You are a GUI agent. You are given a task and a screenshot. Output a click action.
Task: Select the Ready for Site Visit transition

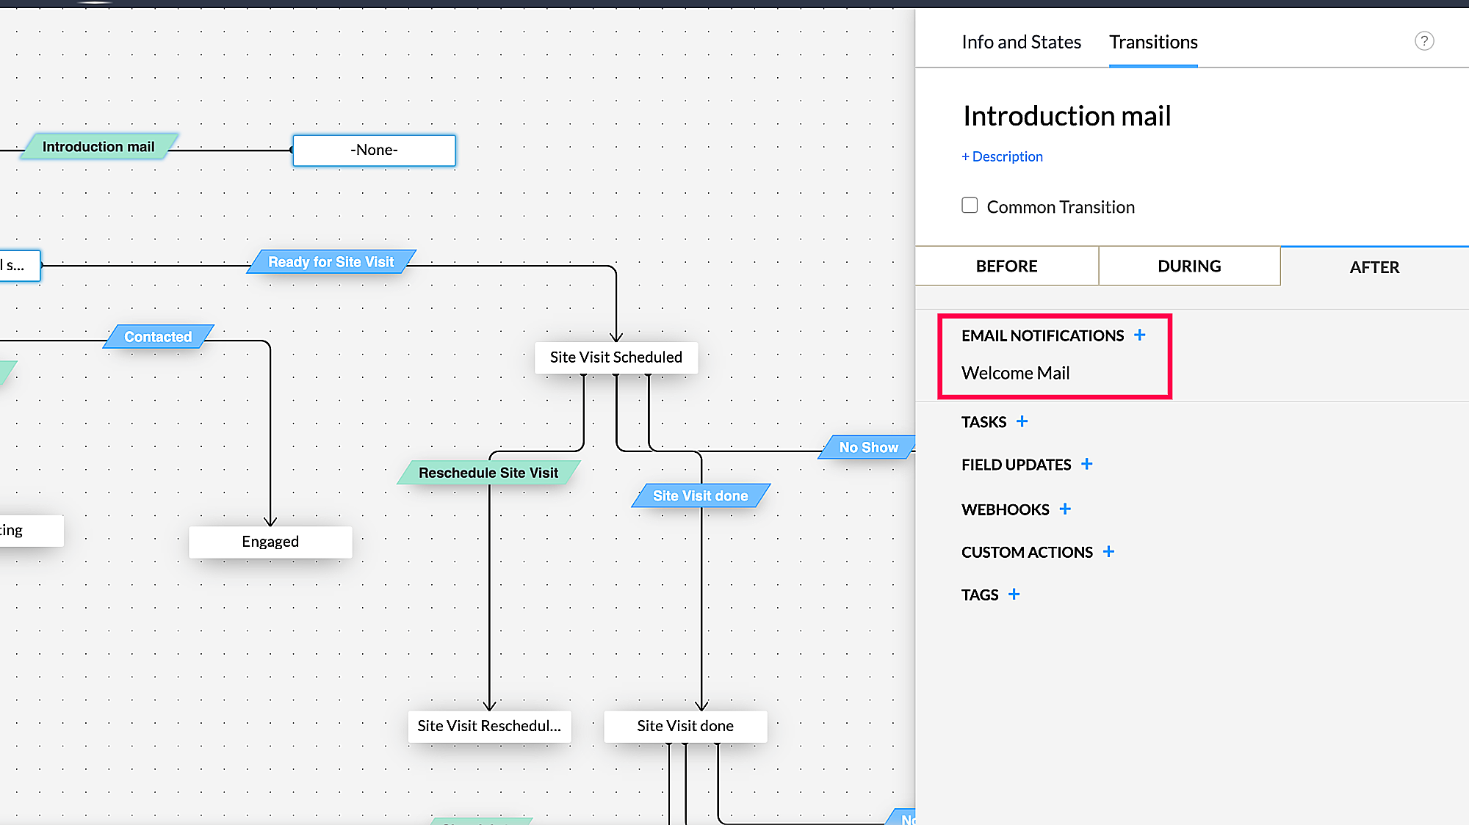(331, 262)
